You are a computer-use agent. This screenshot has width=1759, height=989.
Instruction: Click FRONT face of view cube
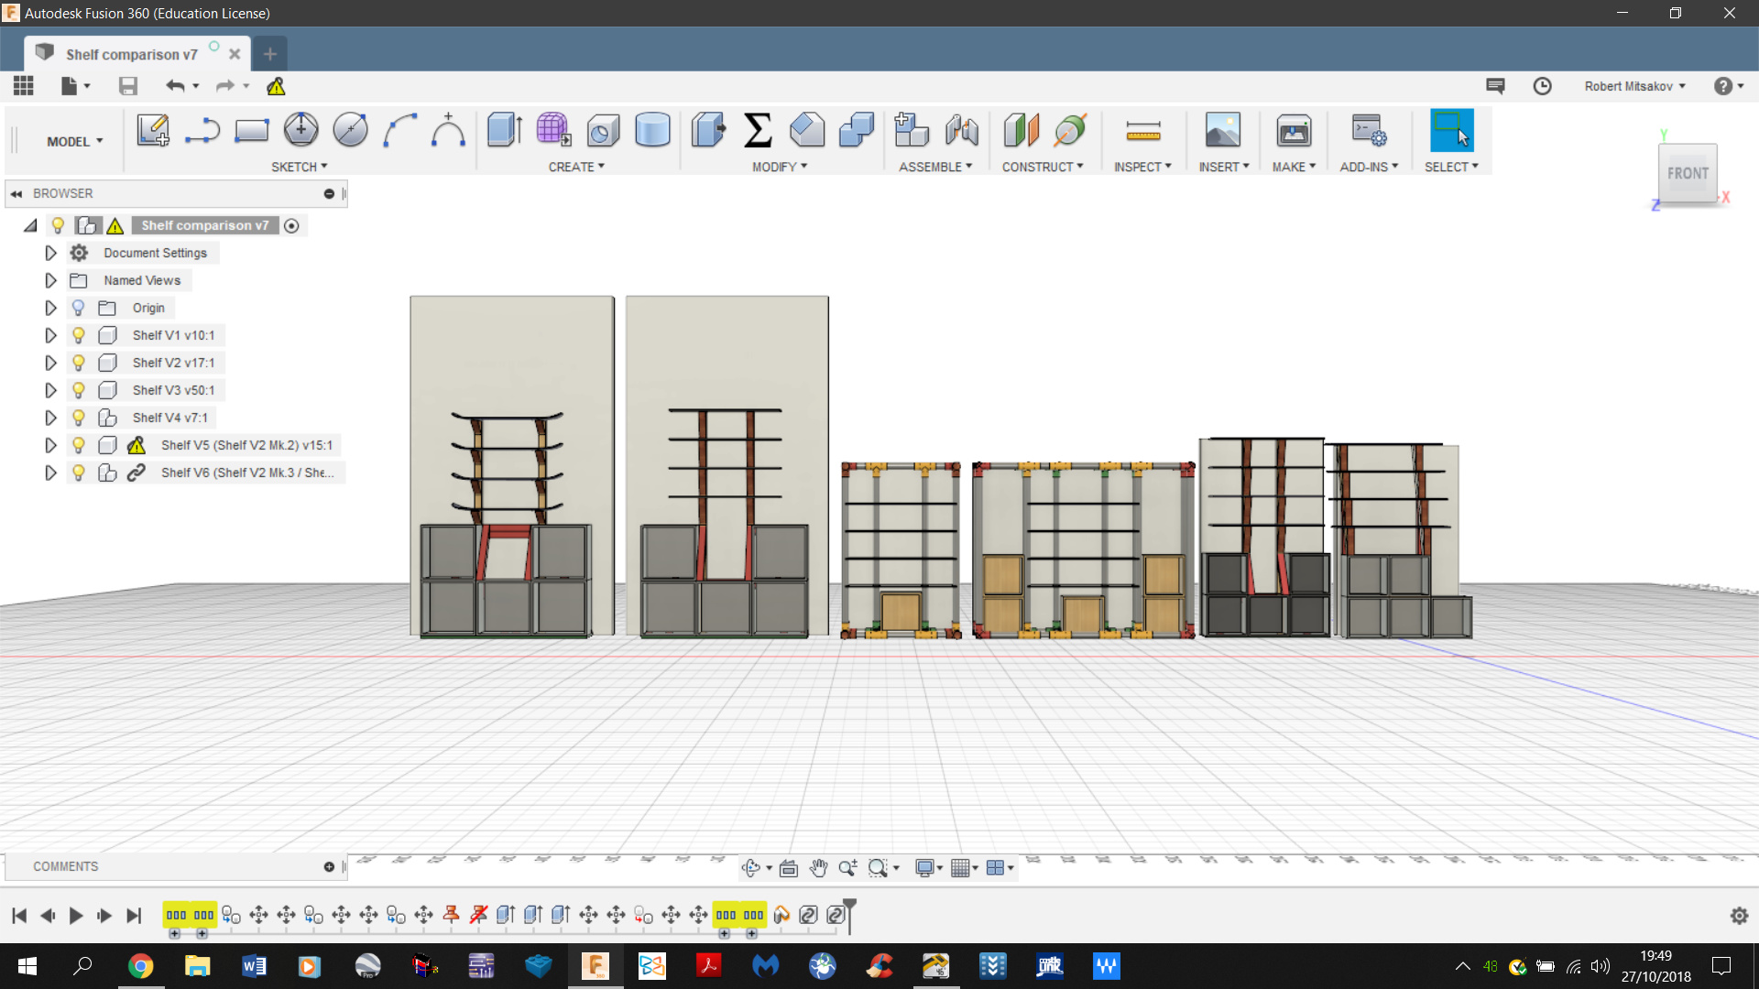click(1688, 173)
